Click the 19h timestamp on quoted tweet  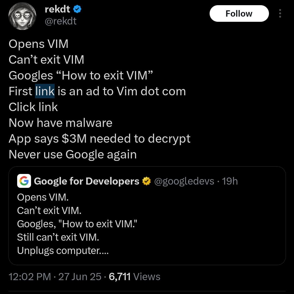click(230, 181)
